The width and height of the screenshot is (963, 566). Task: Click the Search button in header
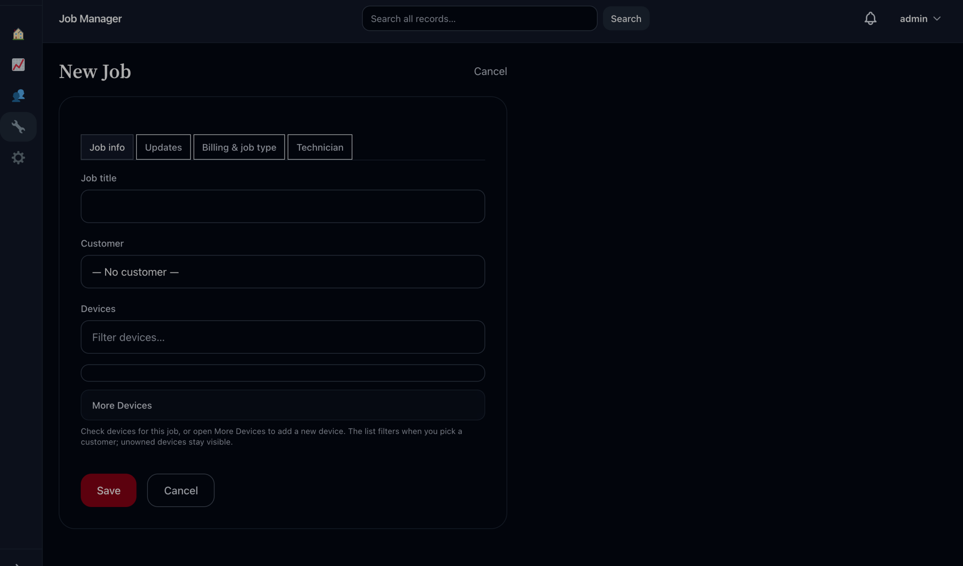pyautogui.click(x=626, y=19)
